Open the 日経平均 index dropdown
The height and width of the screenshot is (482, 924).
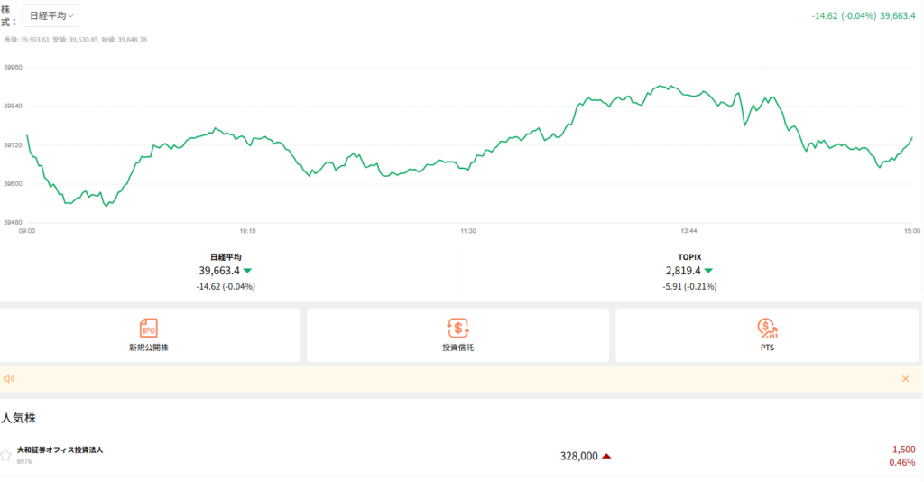click(51, 15)
